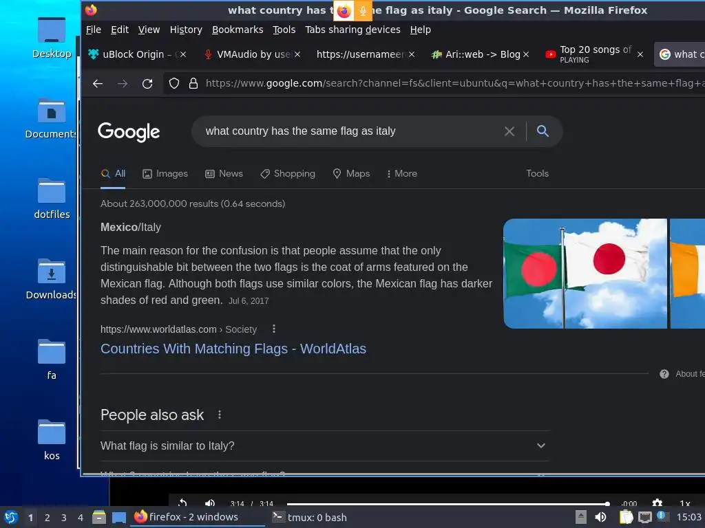The height and width of the screenshot is (528, 705).
Task: Click the show desktop icon in the taskbar
Action: pos(118,517)
